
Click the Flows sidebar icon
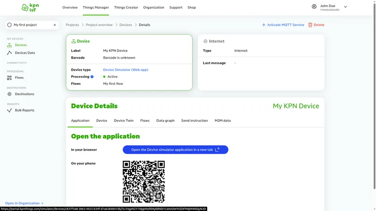pyautogui.click(x=9, y=78)
